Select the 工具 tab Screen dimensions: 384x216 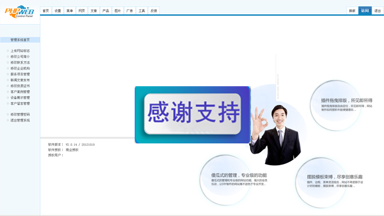pyautogui.click(x=142, y=11)
